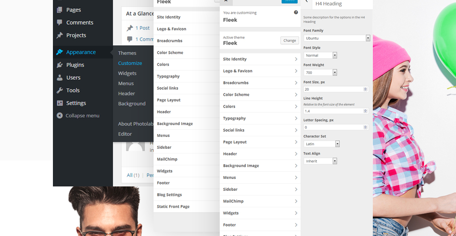Click the Letter Spacing field showing 0
Image resolution: width=456 pixels, height=236 pixels.
pyautogui.click(x=336, y=127)
